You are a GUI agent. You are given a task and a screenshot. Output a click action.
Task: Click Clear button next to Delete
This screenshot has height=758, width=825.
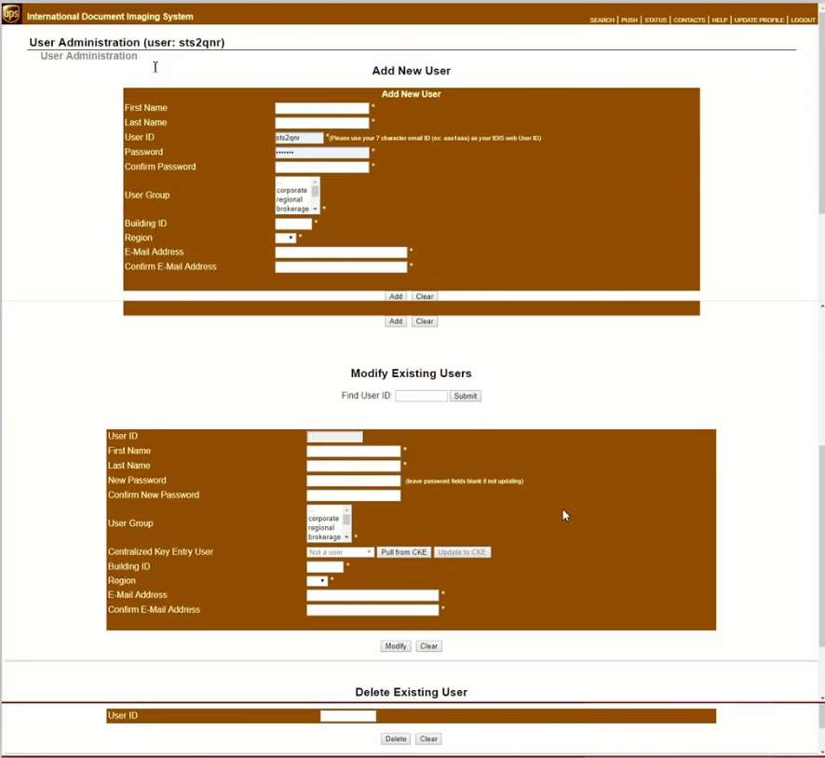coord(429,739)
